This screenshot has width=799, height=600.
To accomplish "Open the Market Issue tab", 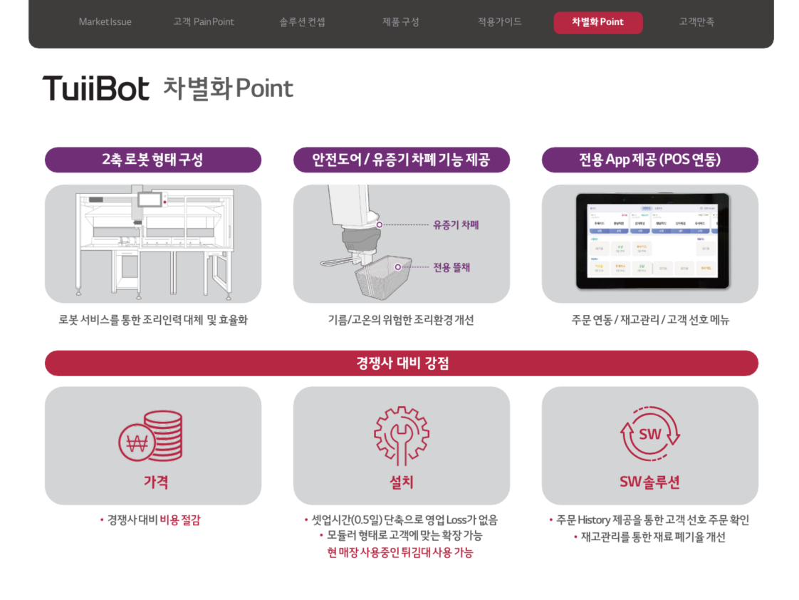I will (x=105, y=22).
